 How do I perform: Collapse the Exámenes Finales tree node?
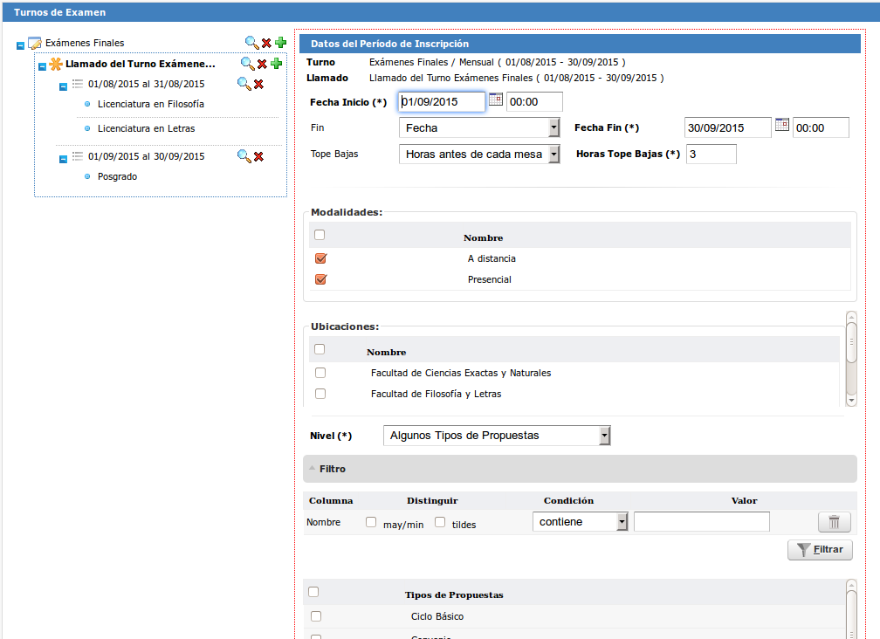tap(20, 45)
